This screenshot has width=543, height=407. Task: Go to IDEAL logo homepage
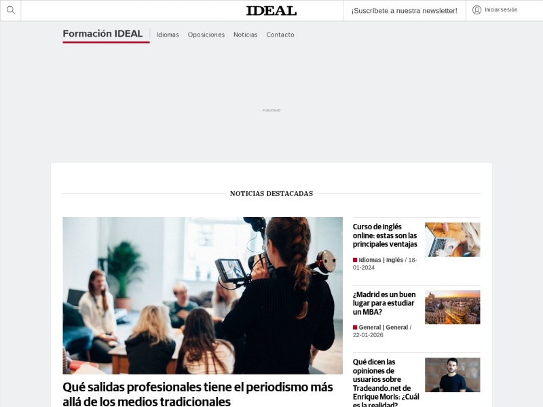[x=271, y=11]
